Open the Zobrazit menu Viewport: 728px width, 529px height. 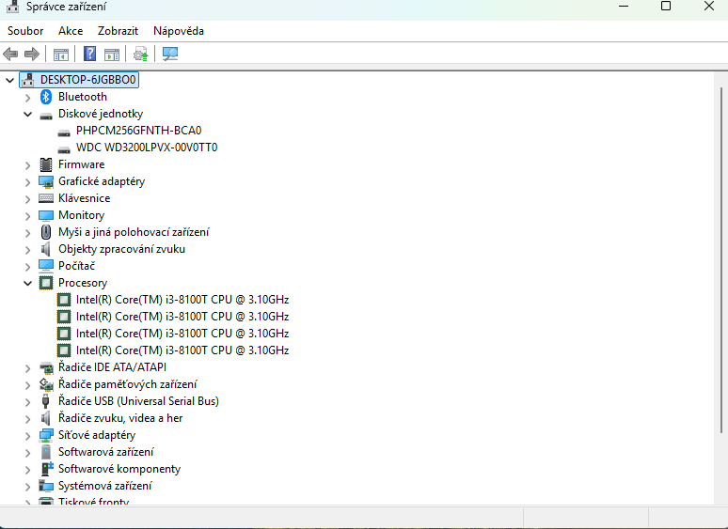(x=118, y=31)
